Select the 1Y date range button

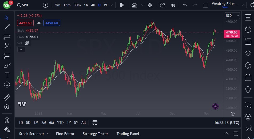[x=69, y=123]
